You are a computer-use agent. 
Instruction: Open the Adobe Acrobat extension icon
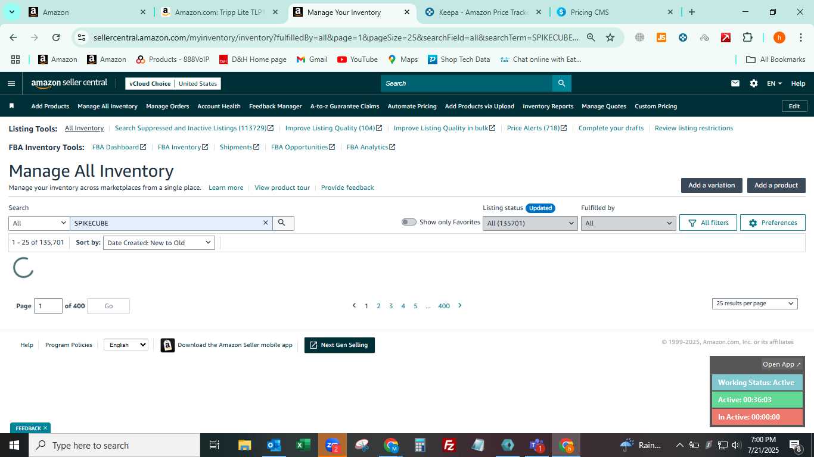click(726, 37)
